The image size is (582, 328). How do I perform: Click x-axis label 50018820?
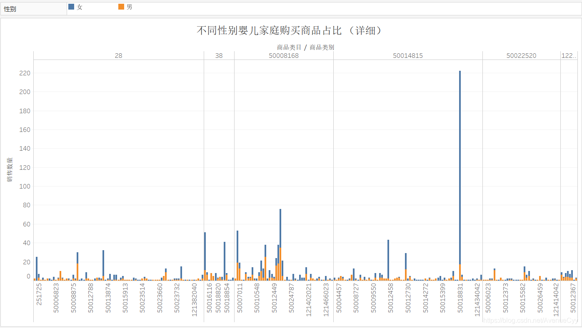point(218,298)
